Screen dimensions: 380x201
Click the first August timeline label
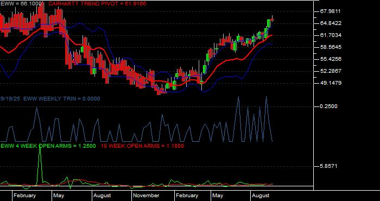point(102,196)
